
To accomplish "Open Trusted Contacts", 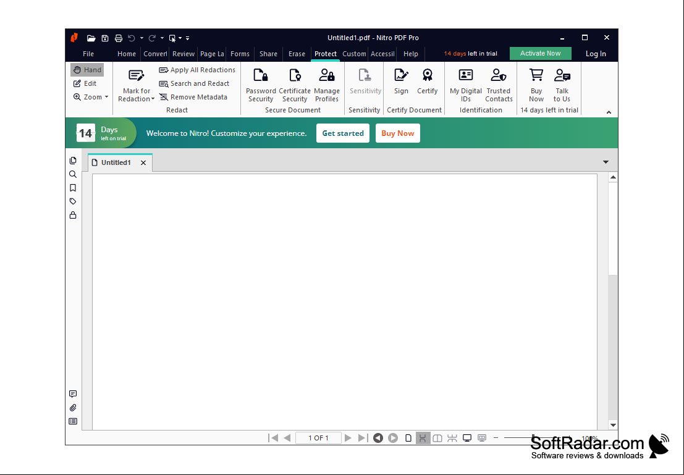I will [499, 85].
